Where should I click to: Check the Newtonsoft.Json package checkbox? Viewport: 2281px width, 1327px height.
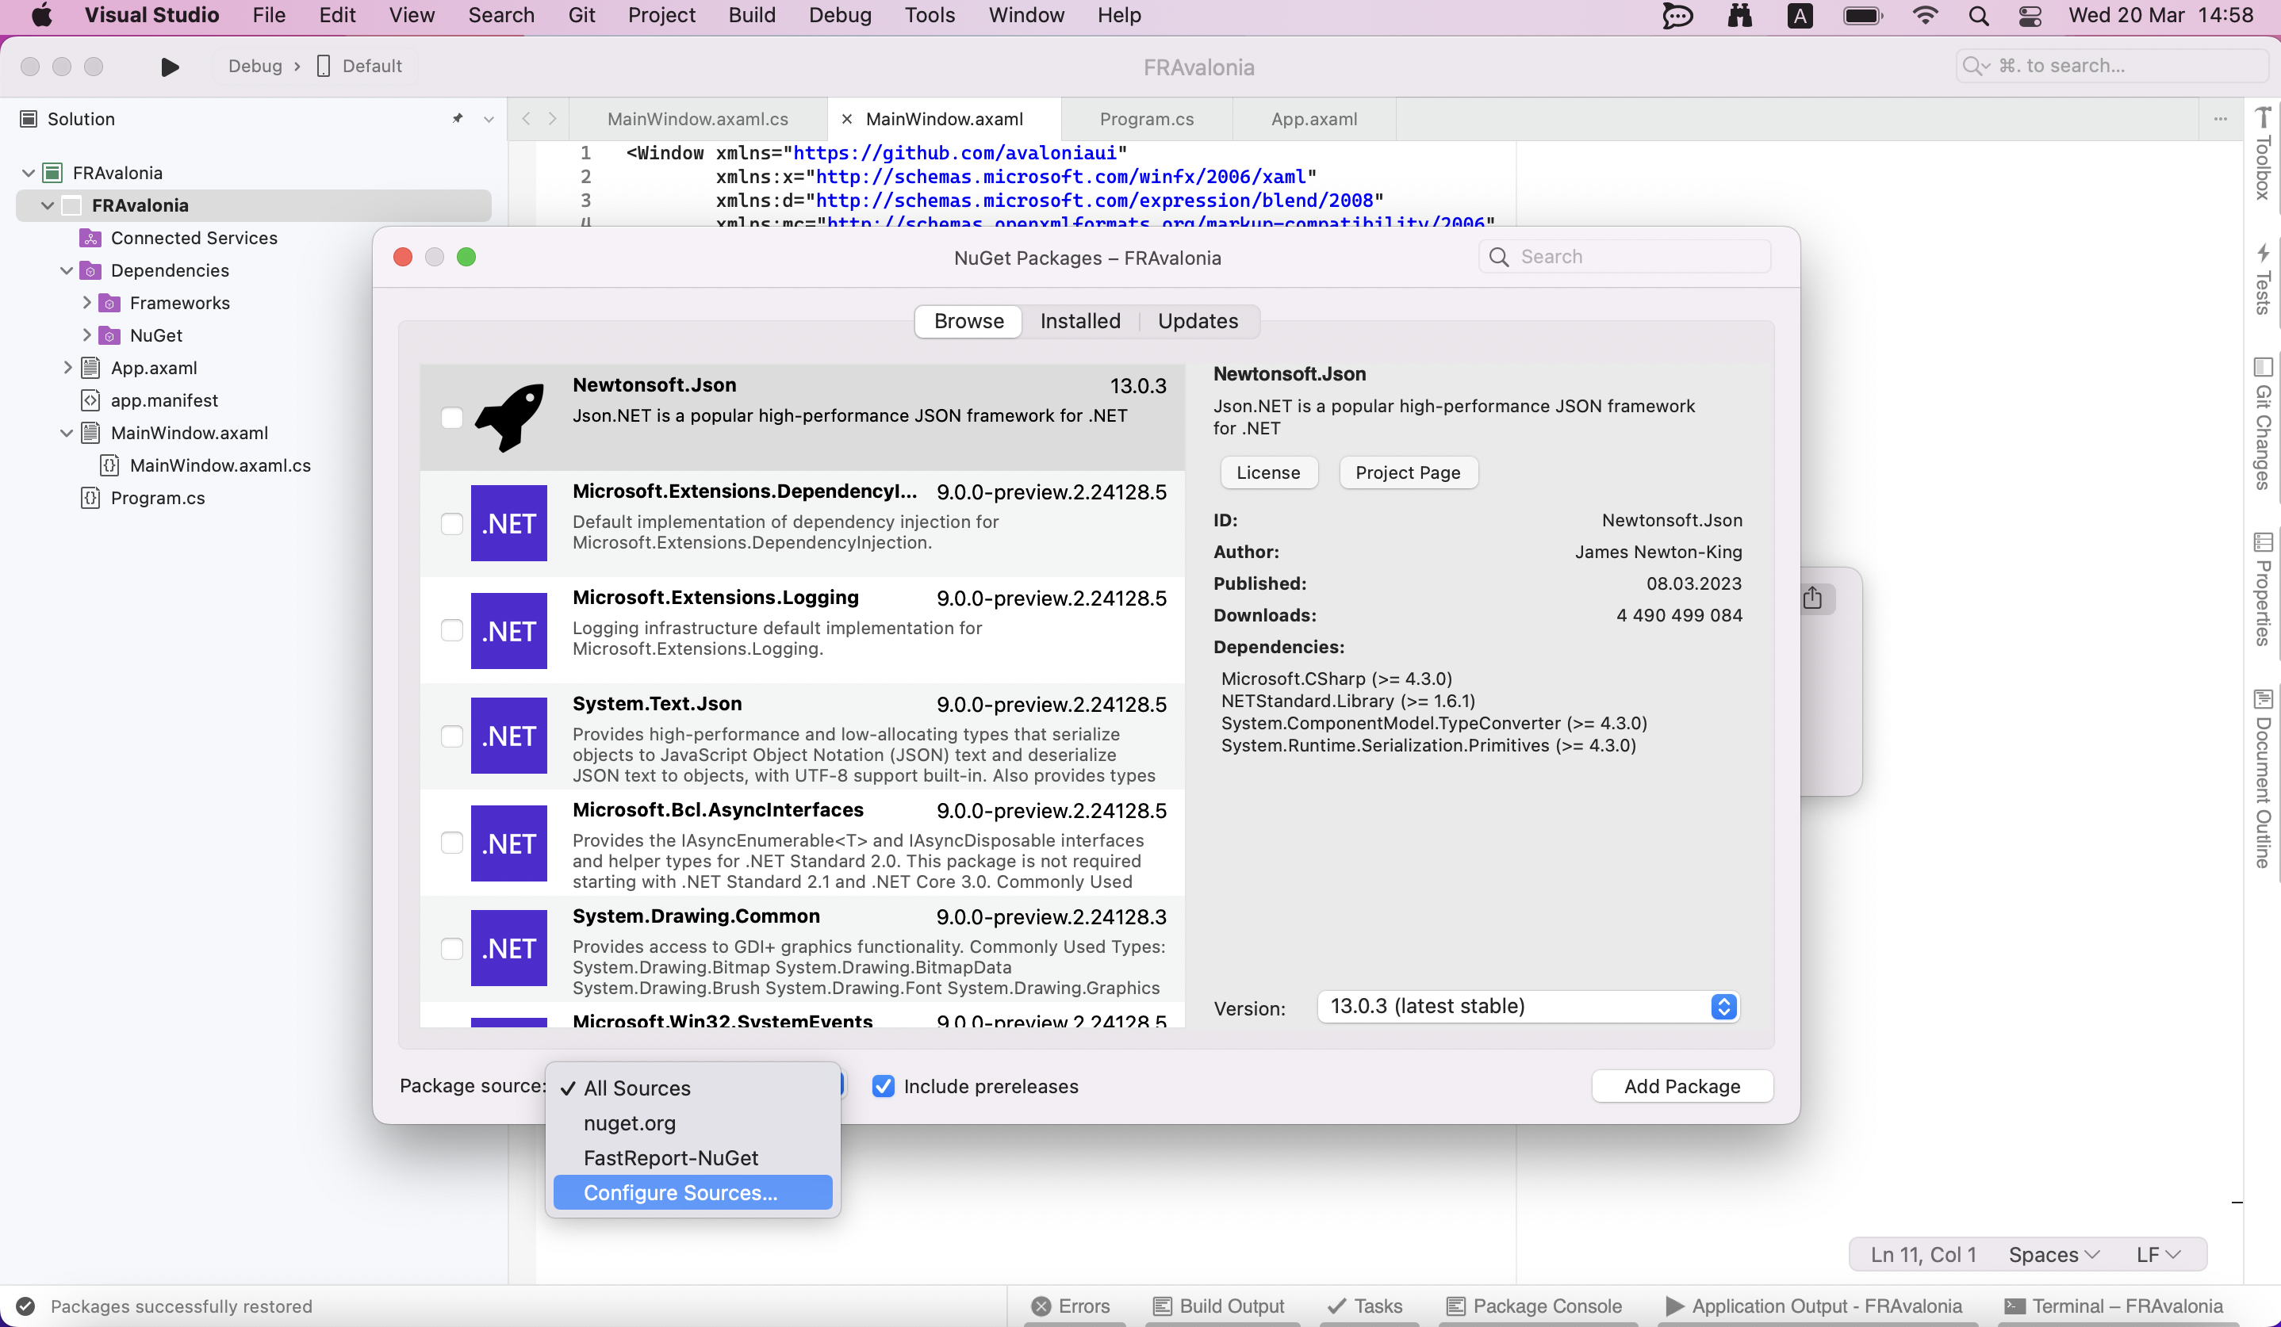[451, 417]
